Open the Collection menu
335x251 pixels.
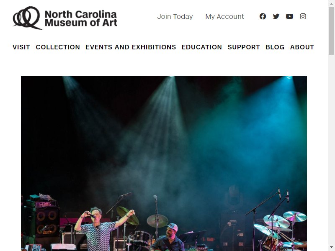58,47
